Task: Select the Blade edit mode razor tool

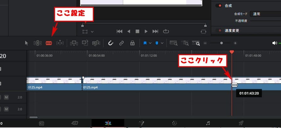Action: [x=48, y=43]
